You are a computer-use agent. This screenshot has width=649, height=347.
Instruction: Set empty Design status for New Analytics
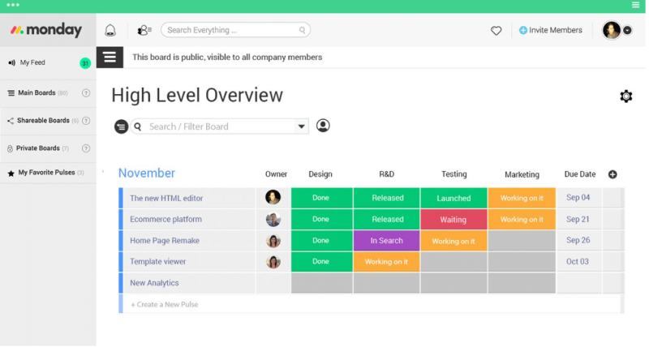(x=322, y=283)
